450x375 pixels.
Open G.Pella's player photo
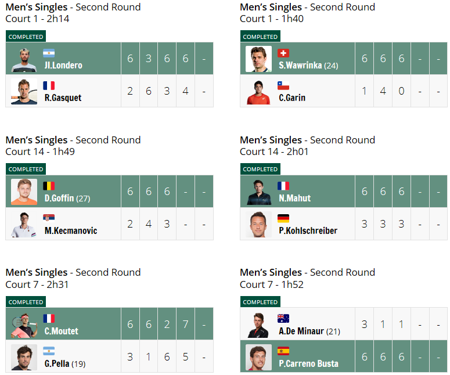click(24, 357)
